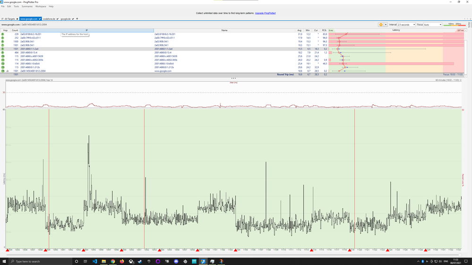Open the Workspace menu
The height and width of the screenshot is (265, 472).
click(x=41, y=7)
